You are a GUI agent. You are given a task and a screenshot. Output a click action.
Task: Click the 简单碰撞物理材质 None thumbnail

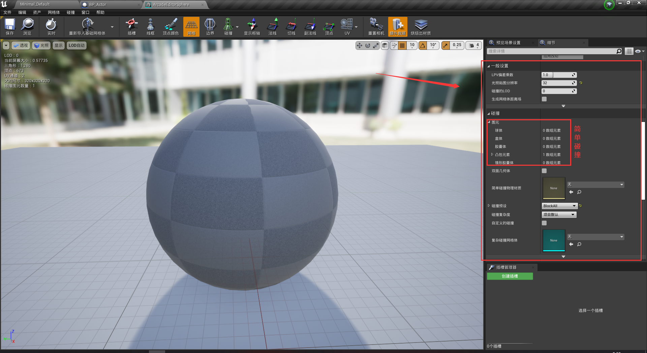coord(554,188)
